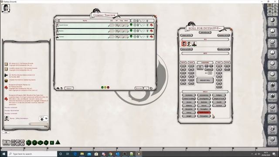Screen dimensions: 279x157
Task: Click the modifier box beside the dice
Action: 6,143
